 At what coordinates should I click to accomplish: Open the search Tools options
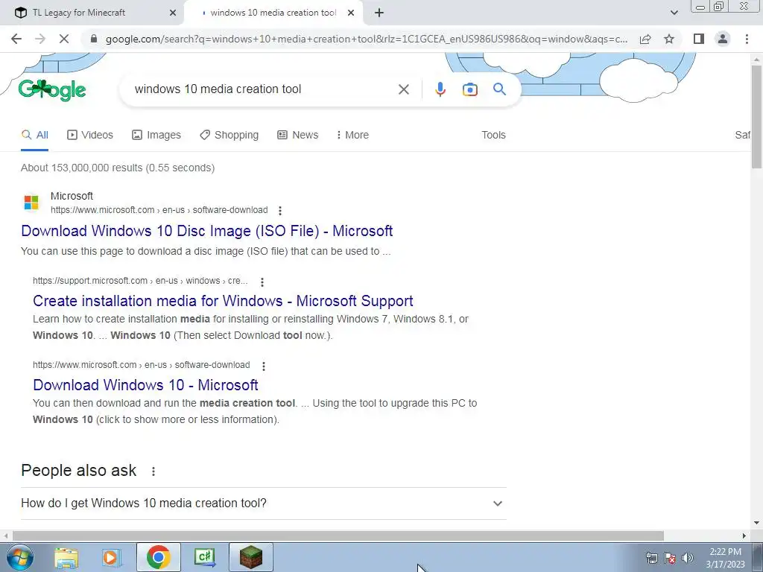[x=493, y=136]
